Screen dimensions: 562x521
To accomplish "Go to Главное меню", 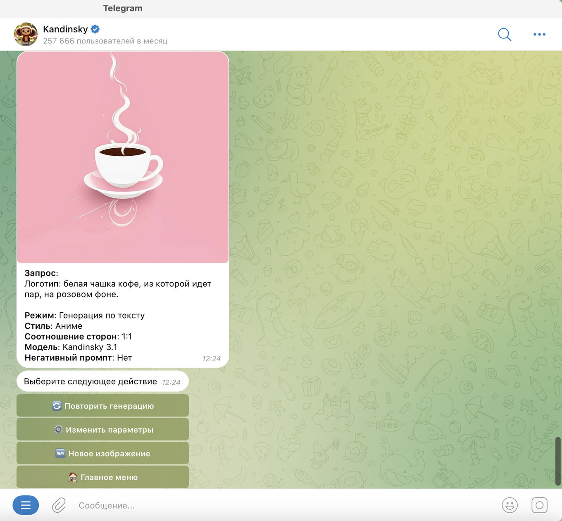I will (x=102, y=477).
